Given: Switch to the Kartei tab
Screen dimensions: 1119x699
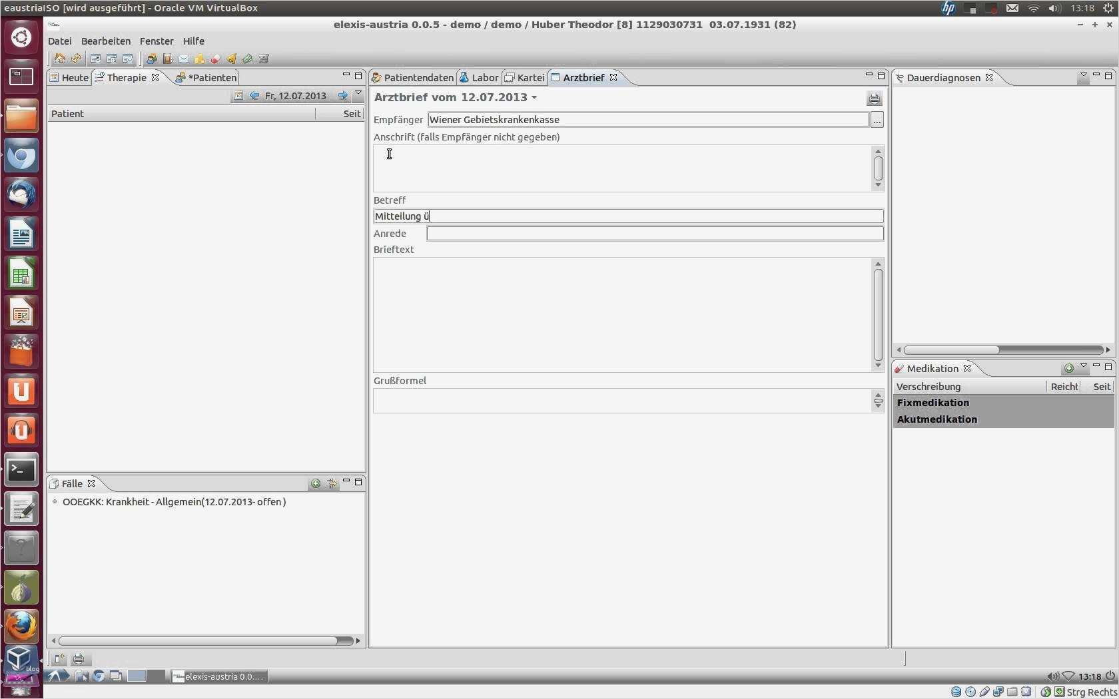Looking at the screenshot, I should pos(525,78).
